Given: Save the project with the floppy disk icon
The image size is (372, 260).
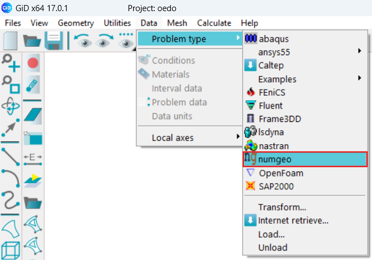Looking at the screenshot, I should 54,41.
